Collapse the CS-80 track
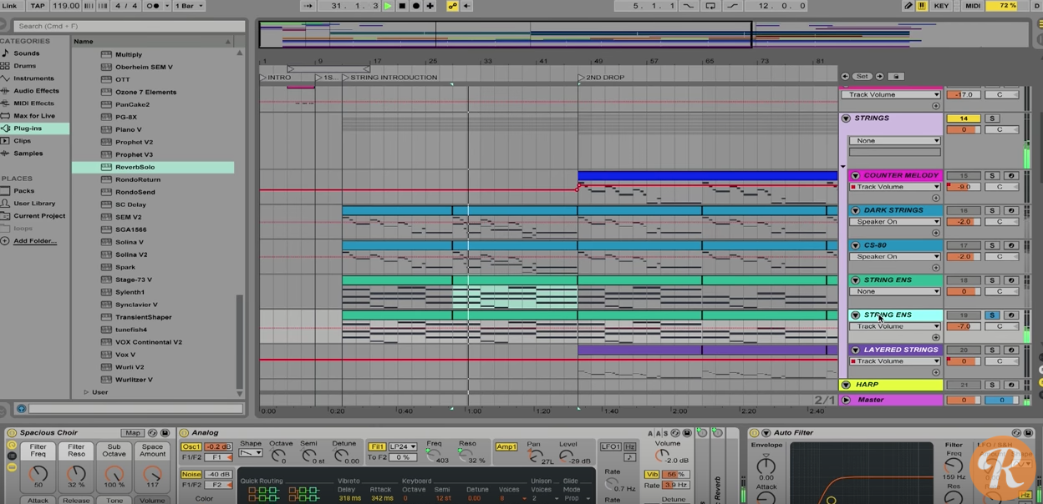This screenshot has width=1043, height=504. coord(855,246)
